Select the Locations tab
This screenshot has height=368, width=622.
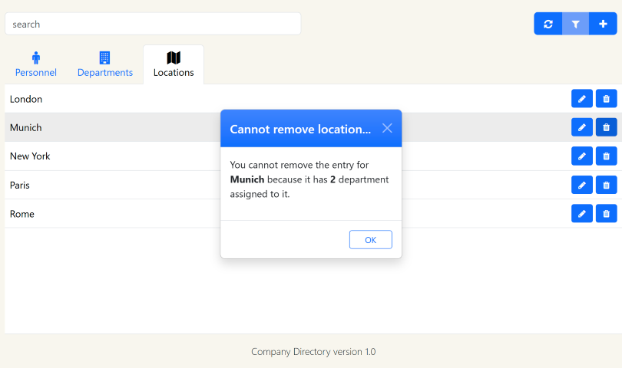point(174,64)
